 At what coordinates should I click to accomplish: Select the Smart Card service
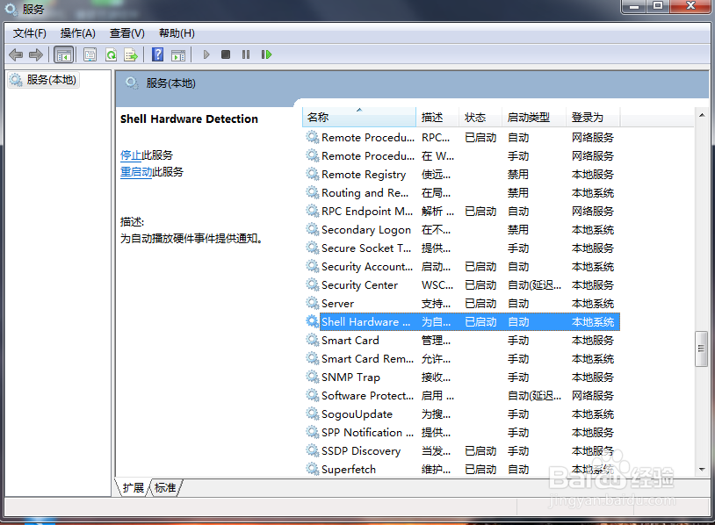coord(461,341)
